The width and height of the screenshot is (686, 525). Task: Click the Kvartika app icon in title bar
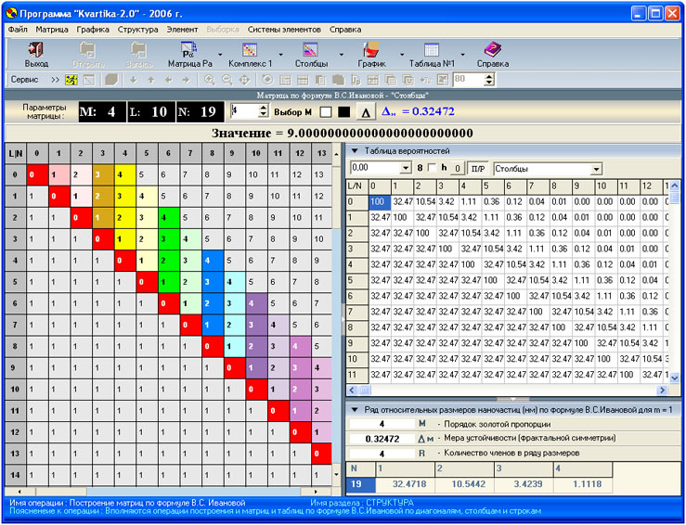(12, 14)
